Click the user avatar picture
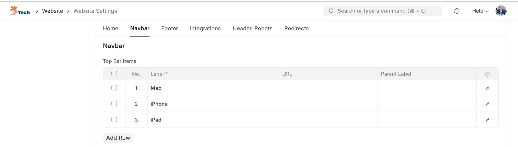The image size is (518, 147). click(x=501, y=11)
